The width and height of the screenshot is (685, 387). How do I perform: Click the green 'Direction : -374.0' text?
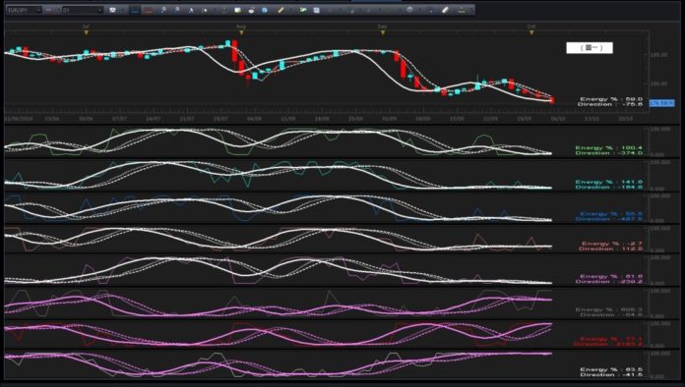click(609, 153)
